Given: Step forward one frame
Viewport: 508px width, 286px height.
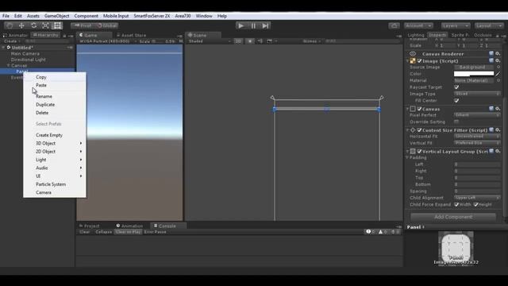Looking at the screenshot, I should [265, 25].
